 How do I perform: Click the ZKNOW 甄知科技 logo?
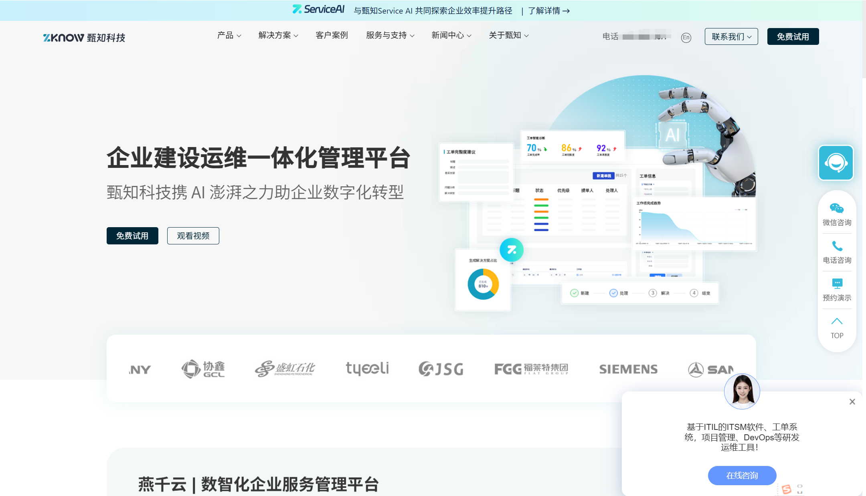tap(83, 37)
